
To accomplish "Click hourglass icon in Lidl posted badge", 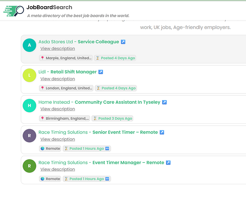I will point(98,88).
